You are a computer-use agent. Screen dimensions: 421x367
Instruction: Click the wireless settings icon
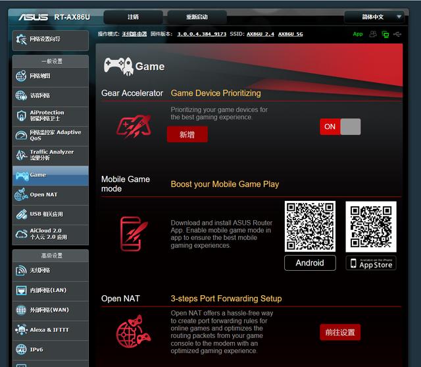(x=21, y=271)
